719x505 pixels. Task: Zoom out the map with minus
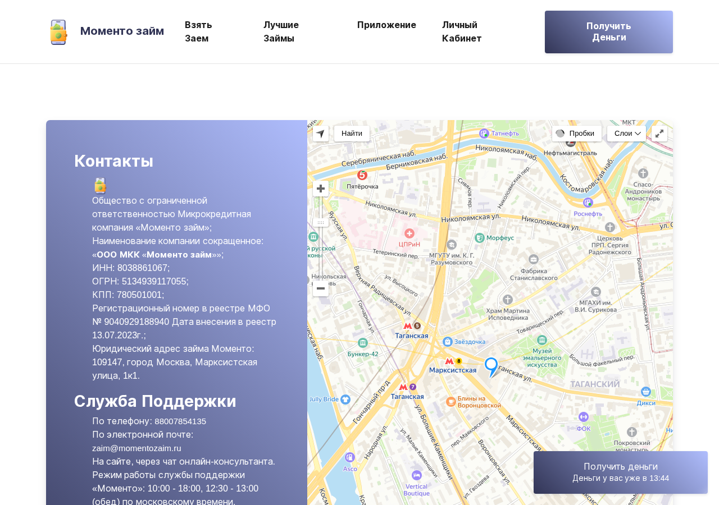pyautogui.click(x=321, y=288)
